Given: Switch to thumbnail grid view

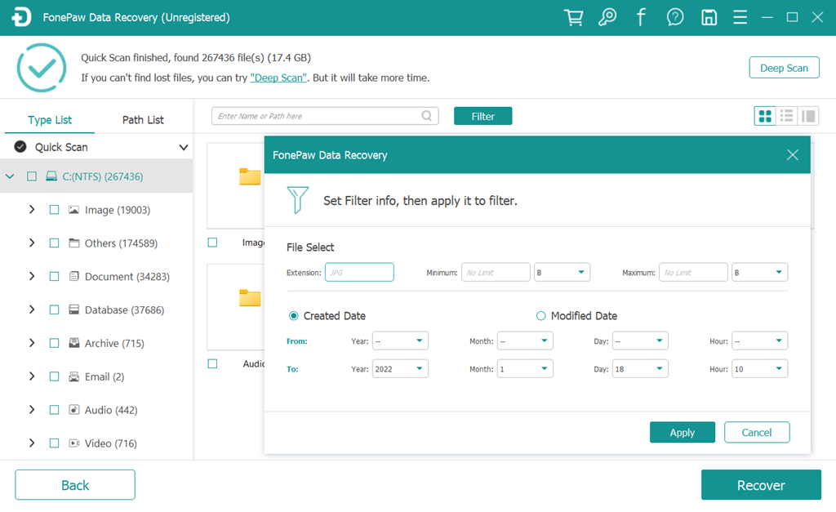Looking at the screenshot, I should pos(765,116).
